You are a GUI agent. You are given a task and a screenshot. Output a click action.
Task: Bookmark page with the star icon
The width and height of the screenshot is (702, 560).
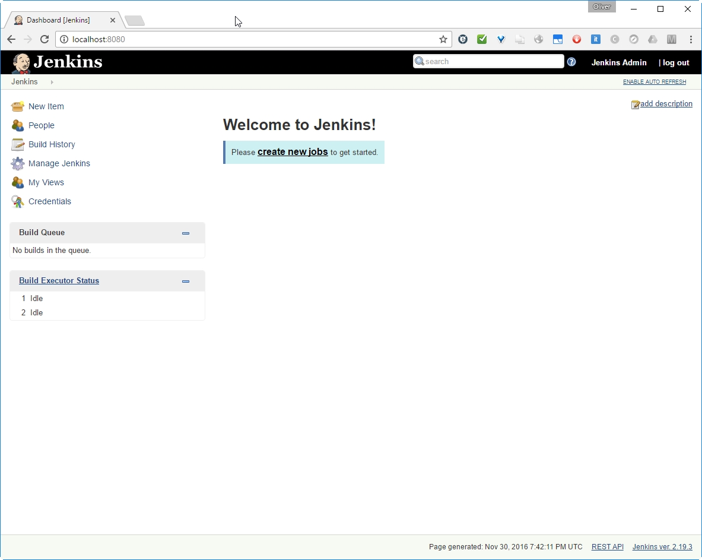click(x=443, y=39)
